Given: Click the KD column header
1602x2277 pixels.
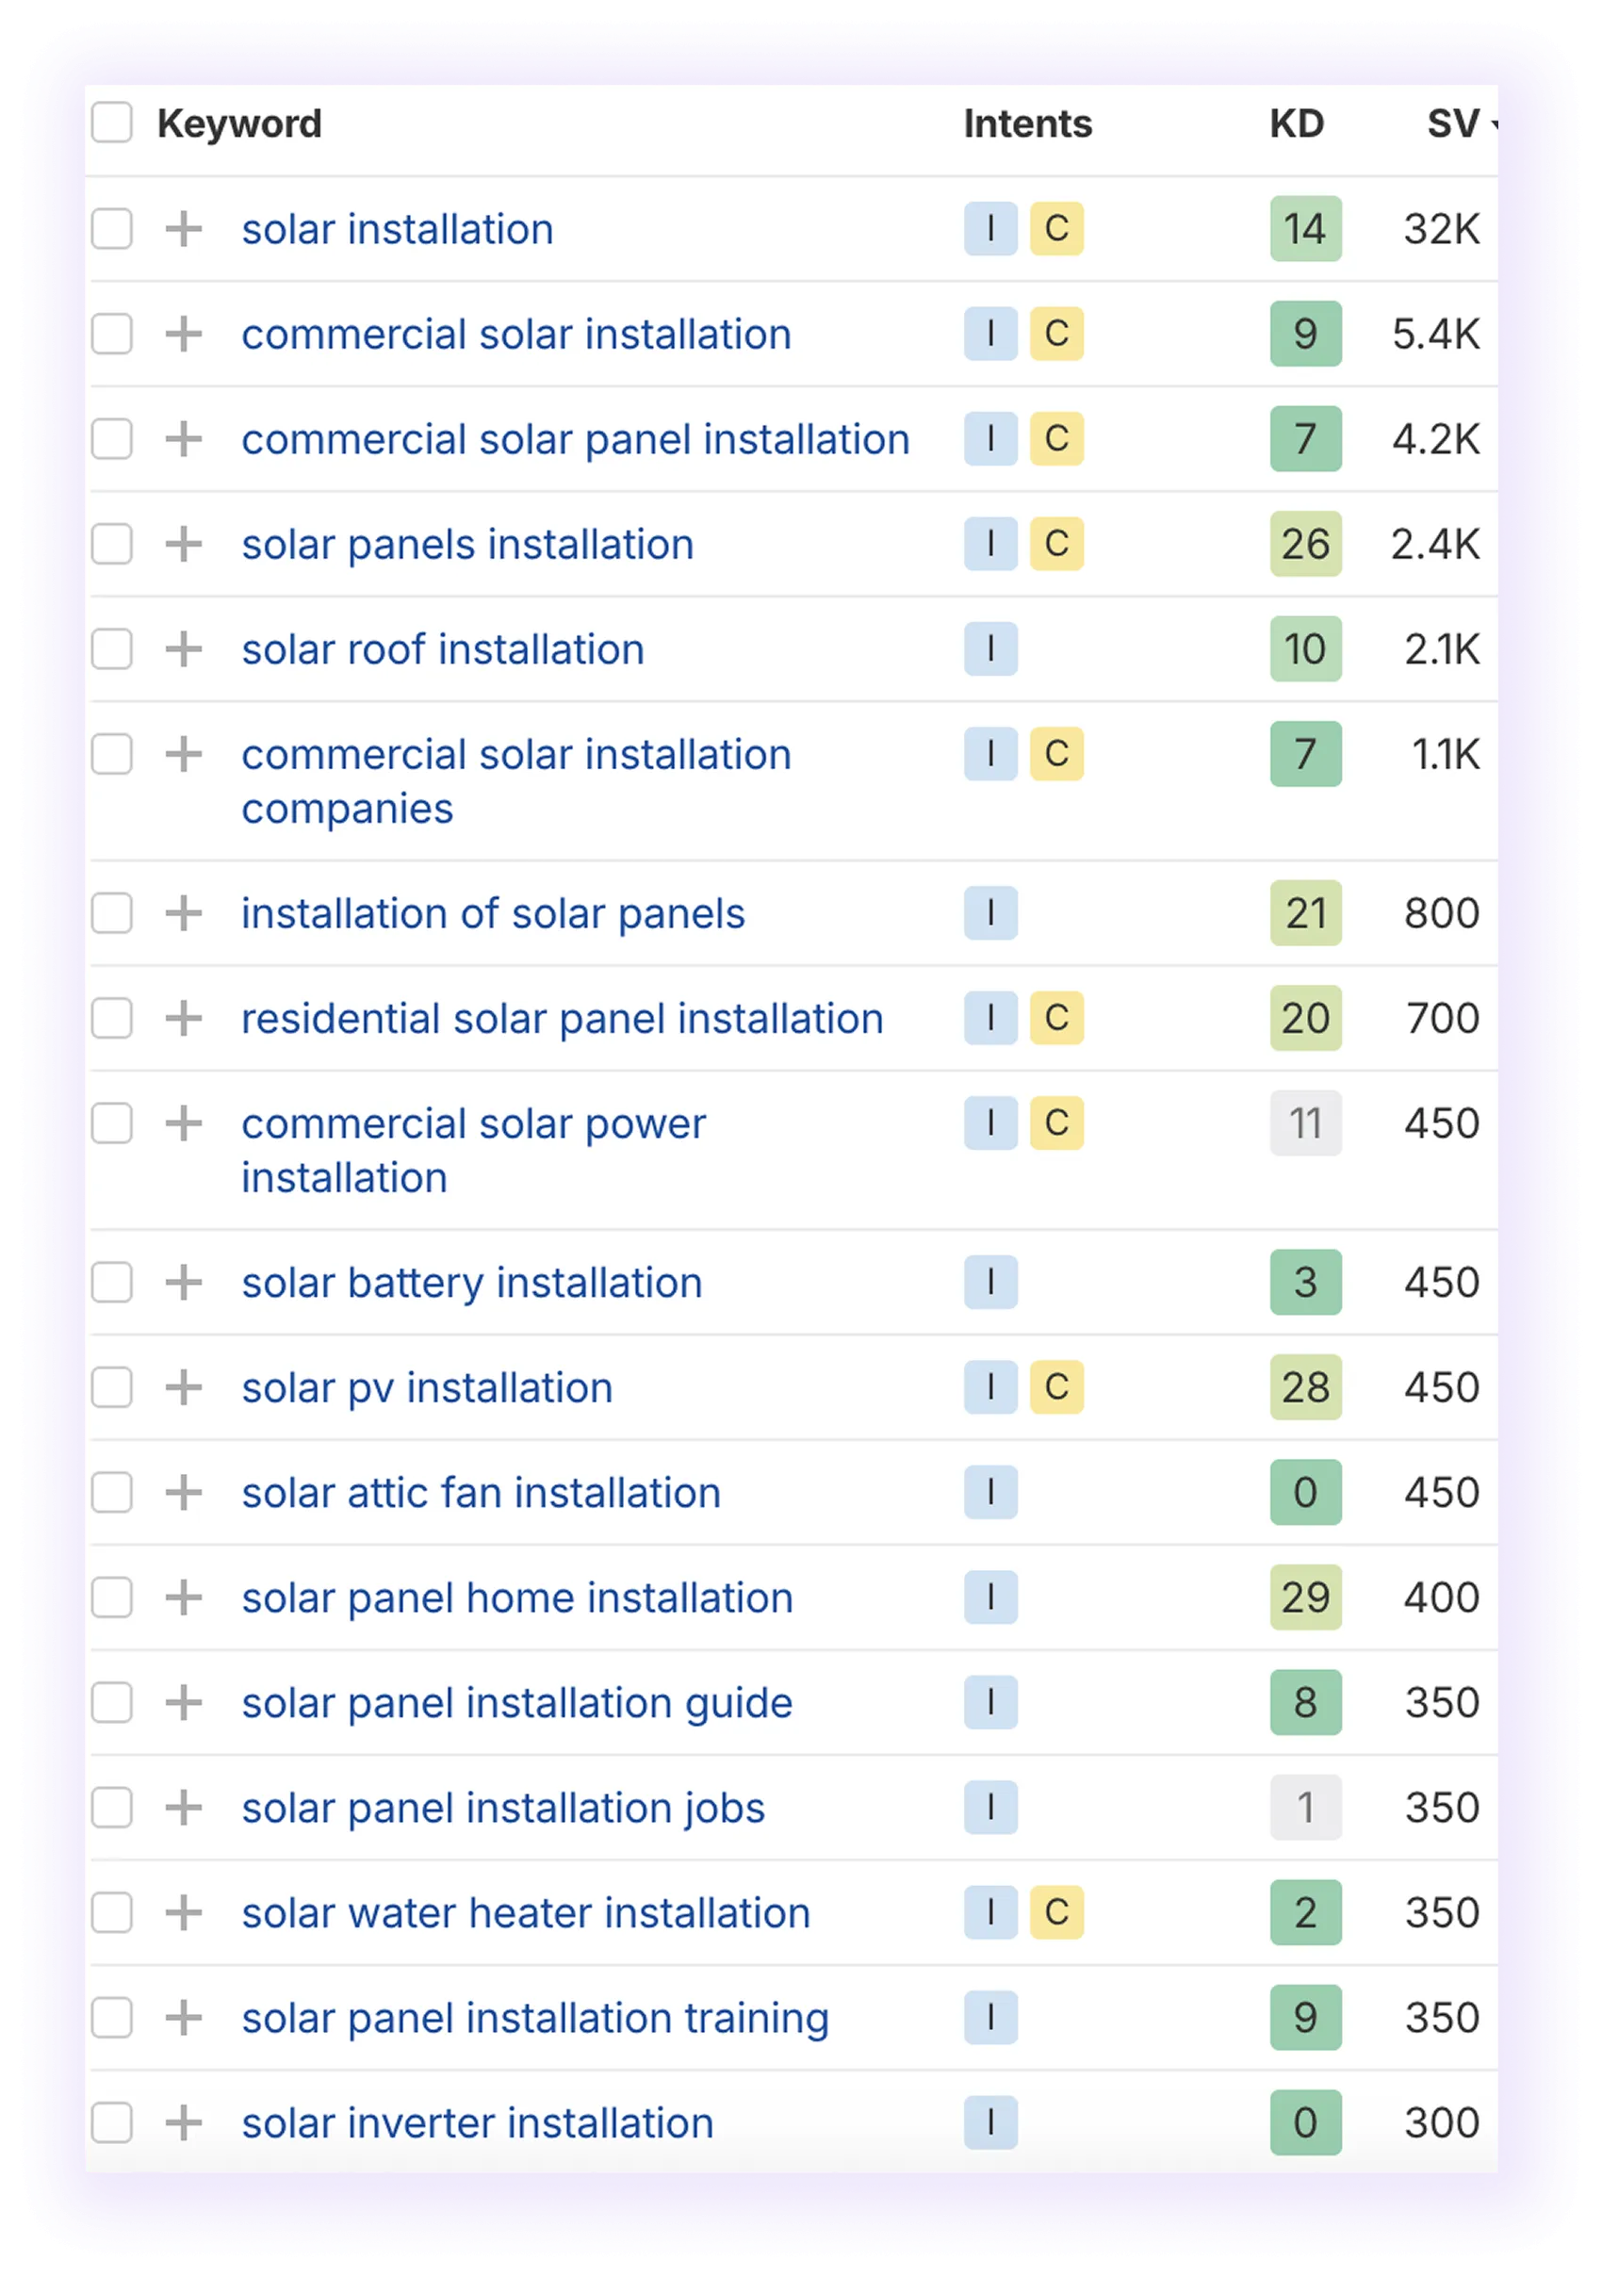Looking at the screenshot, I should [1297, 124].
